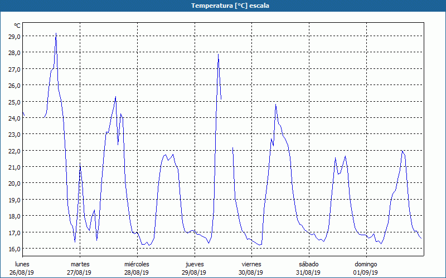Click the 24,0 y-axis label
Image resolution: width=446 pixels, height=278 pixels.
(13, 118)
